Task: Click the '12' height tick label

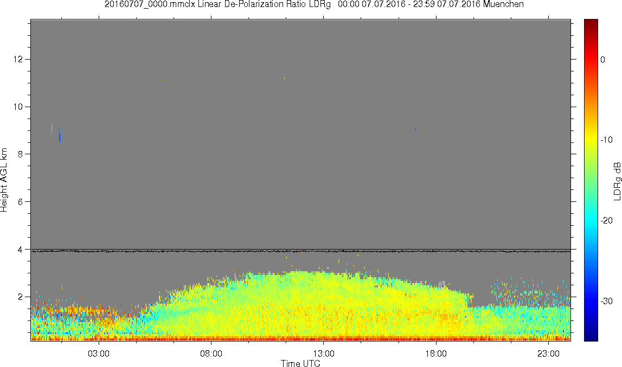Action: pos(19,60)
